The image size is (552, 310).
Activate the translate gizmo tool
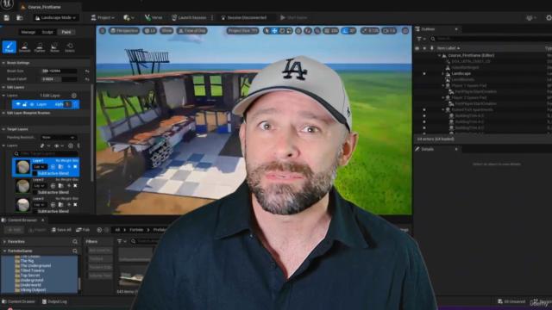[x=274, y=31]
